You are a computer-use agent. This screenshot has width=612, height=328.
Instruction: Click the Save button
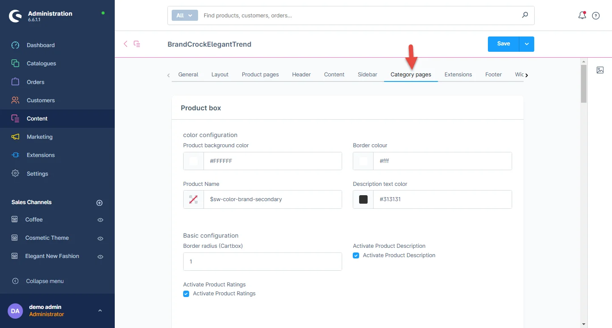[x=503, y=44]
